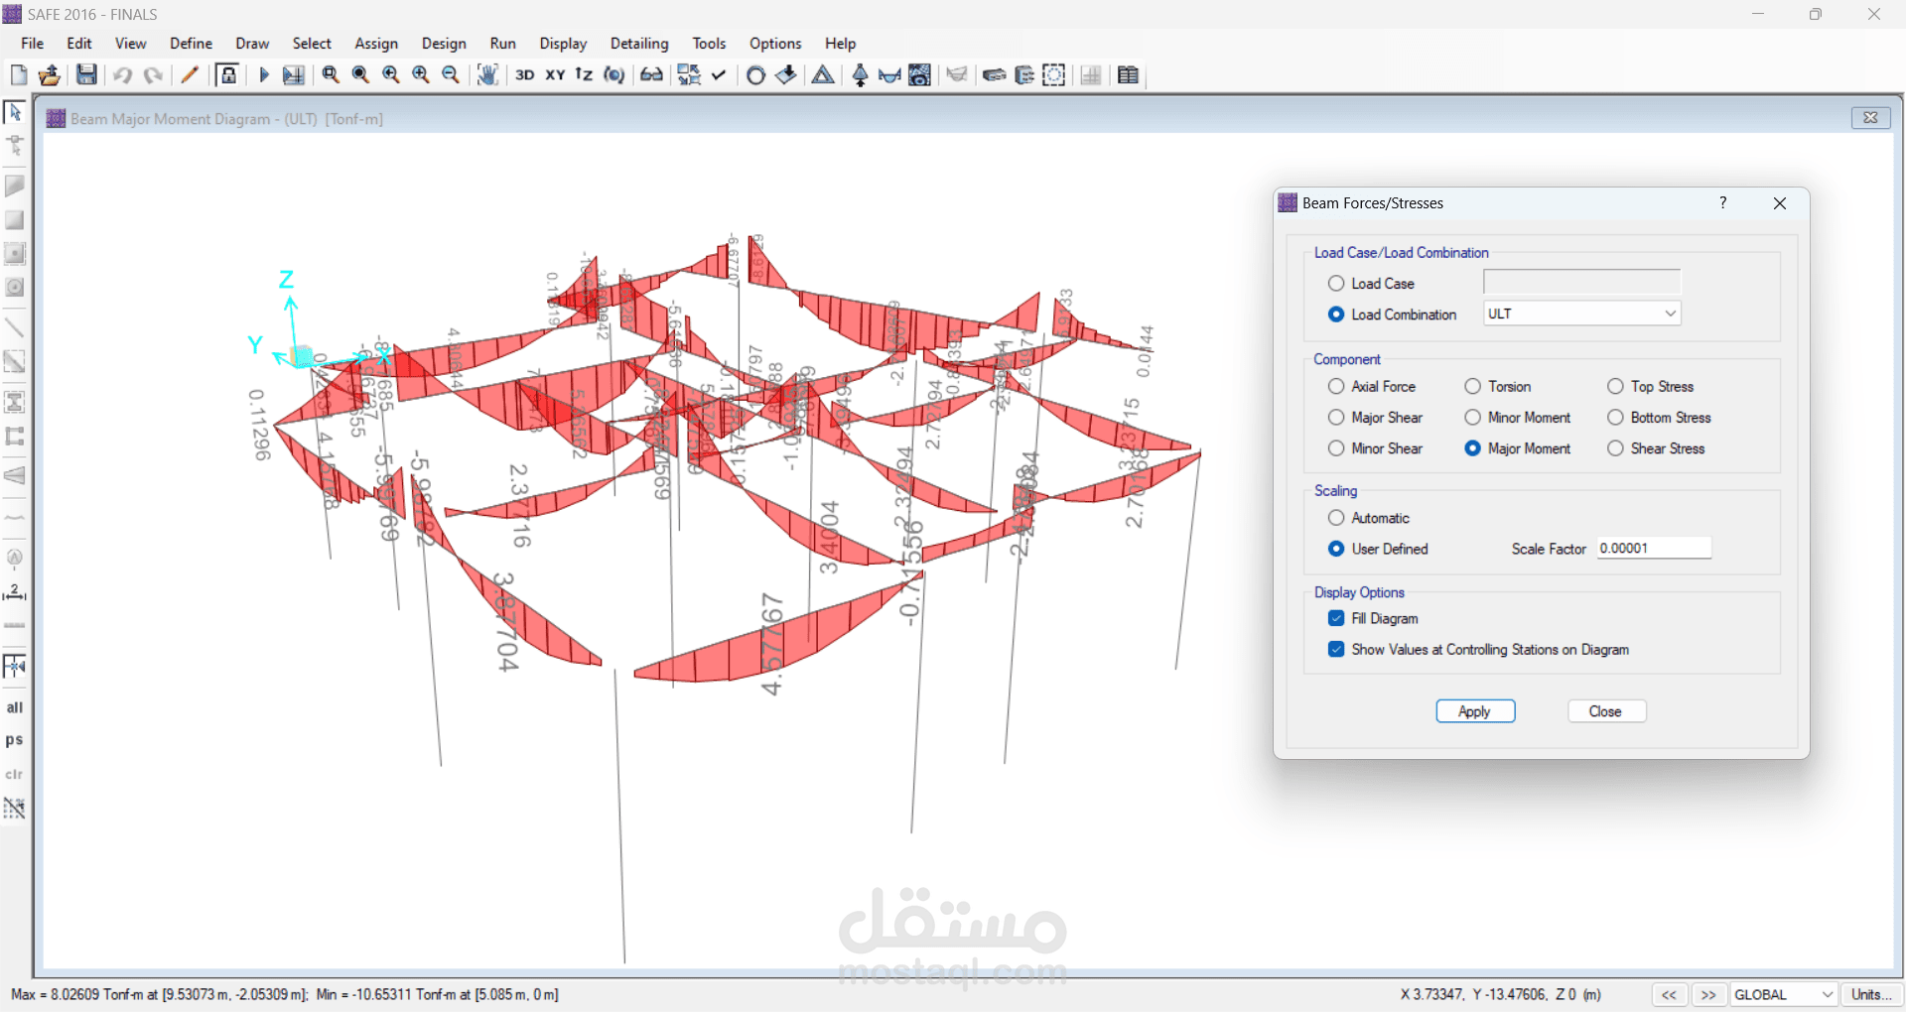Click the Undo arrow icon

pyautogui.click(x=123, y=74)
